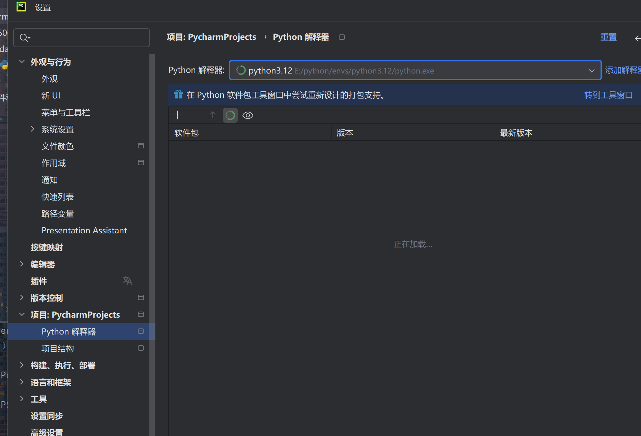
Task: Expand the 语言和框架 section
Action: point(22,382)
